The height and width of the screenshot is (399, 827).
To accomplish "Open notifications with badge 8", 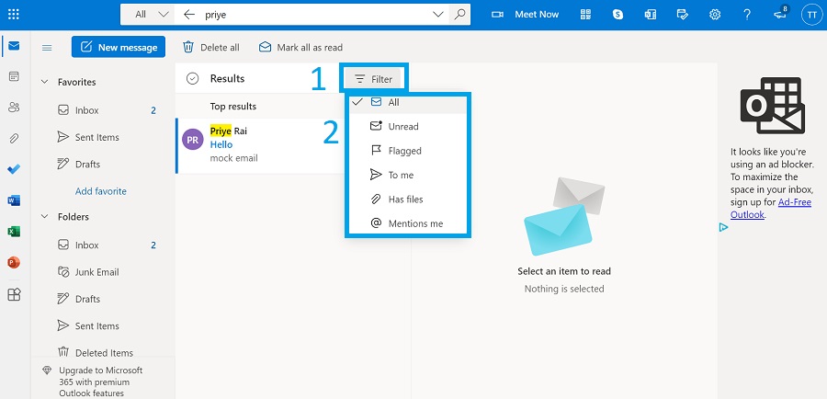I will tap(780, 14).
